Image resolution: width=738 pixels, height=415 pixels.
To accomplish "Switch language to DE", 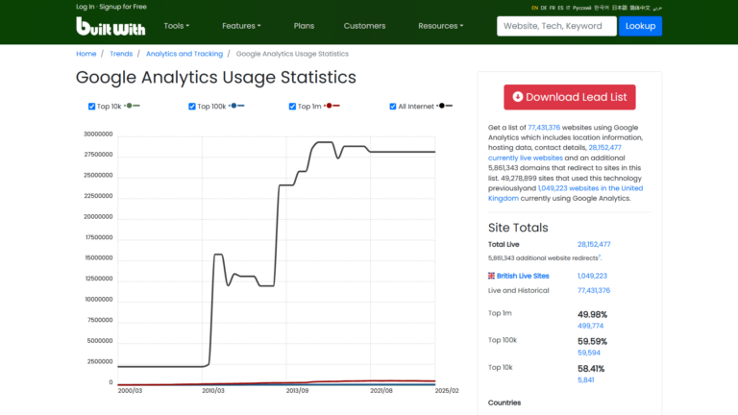I will point(544,8).
